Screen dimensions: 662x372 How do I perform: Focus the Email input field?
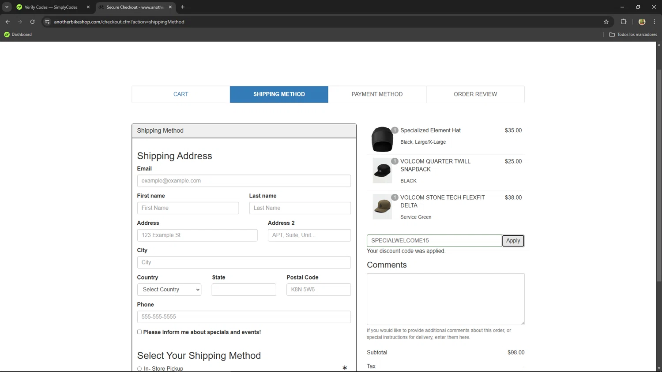[244, 181]
